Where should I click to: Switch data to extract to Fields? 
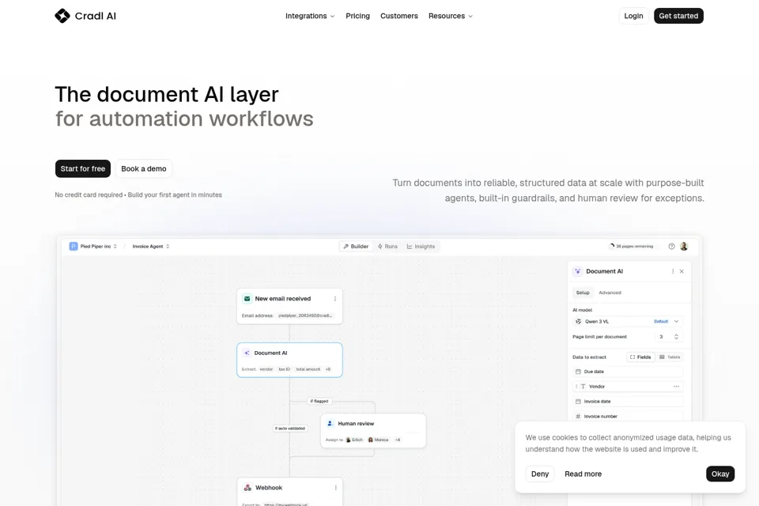640,357
